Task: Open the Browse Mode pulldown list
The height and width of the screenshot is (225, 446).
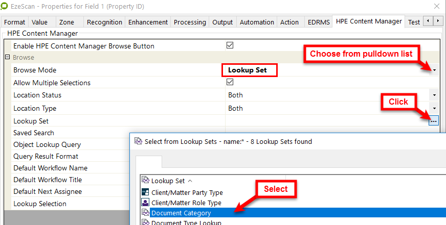Action: pos(434,70)
